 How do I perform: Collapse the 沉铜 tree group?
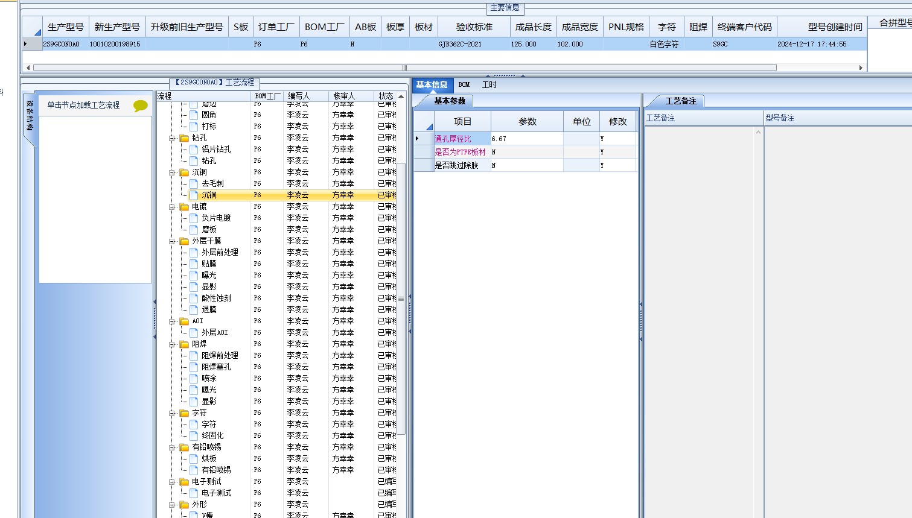(172, 172)
